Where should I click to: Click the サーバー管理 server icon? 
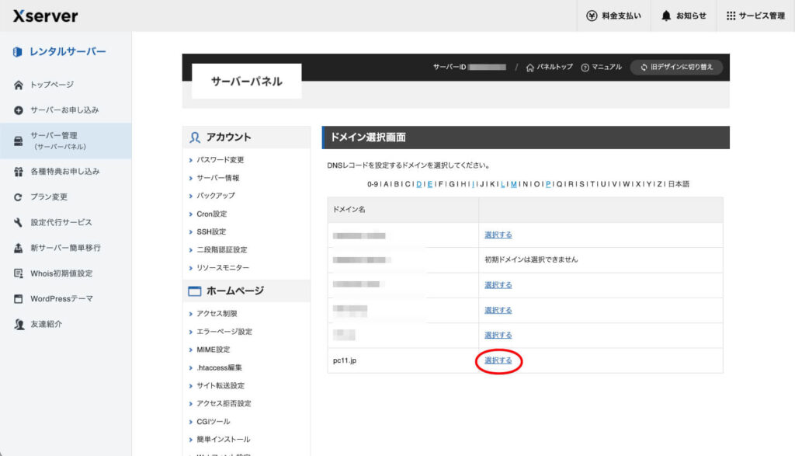19,141
